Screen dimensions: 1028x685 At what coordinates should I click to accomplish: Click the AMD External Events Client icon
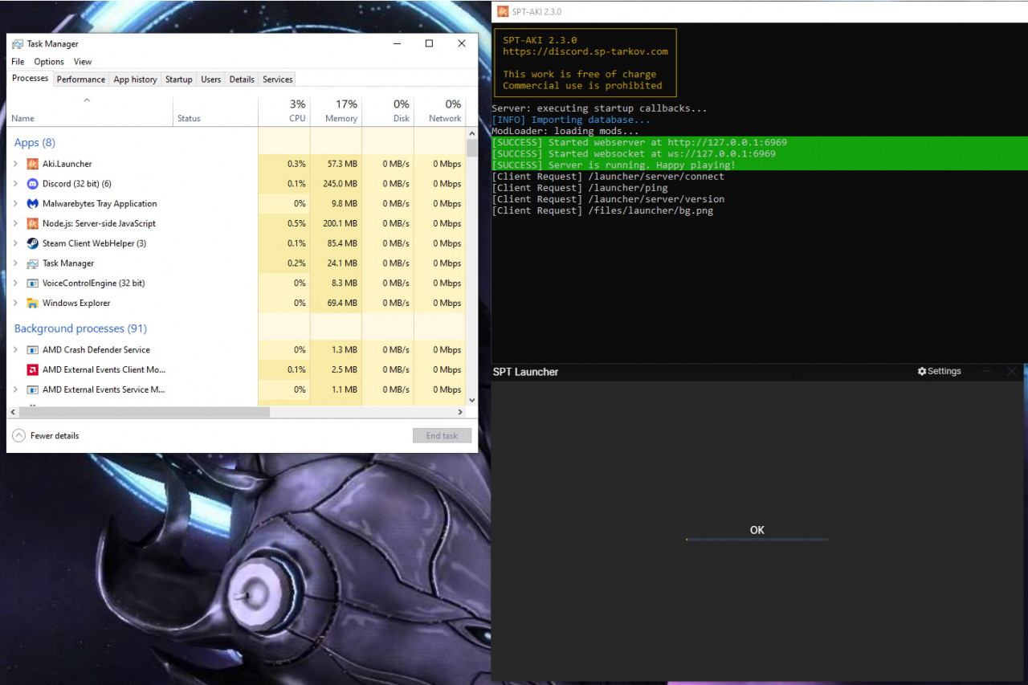pyautogui.click(x=32, y=370)
